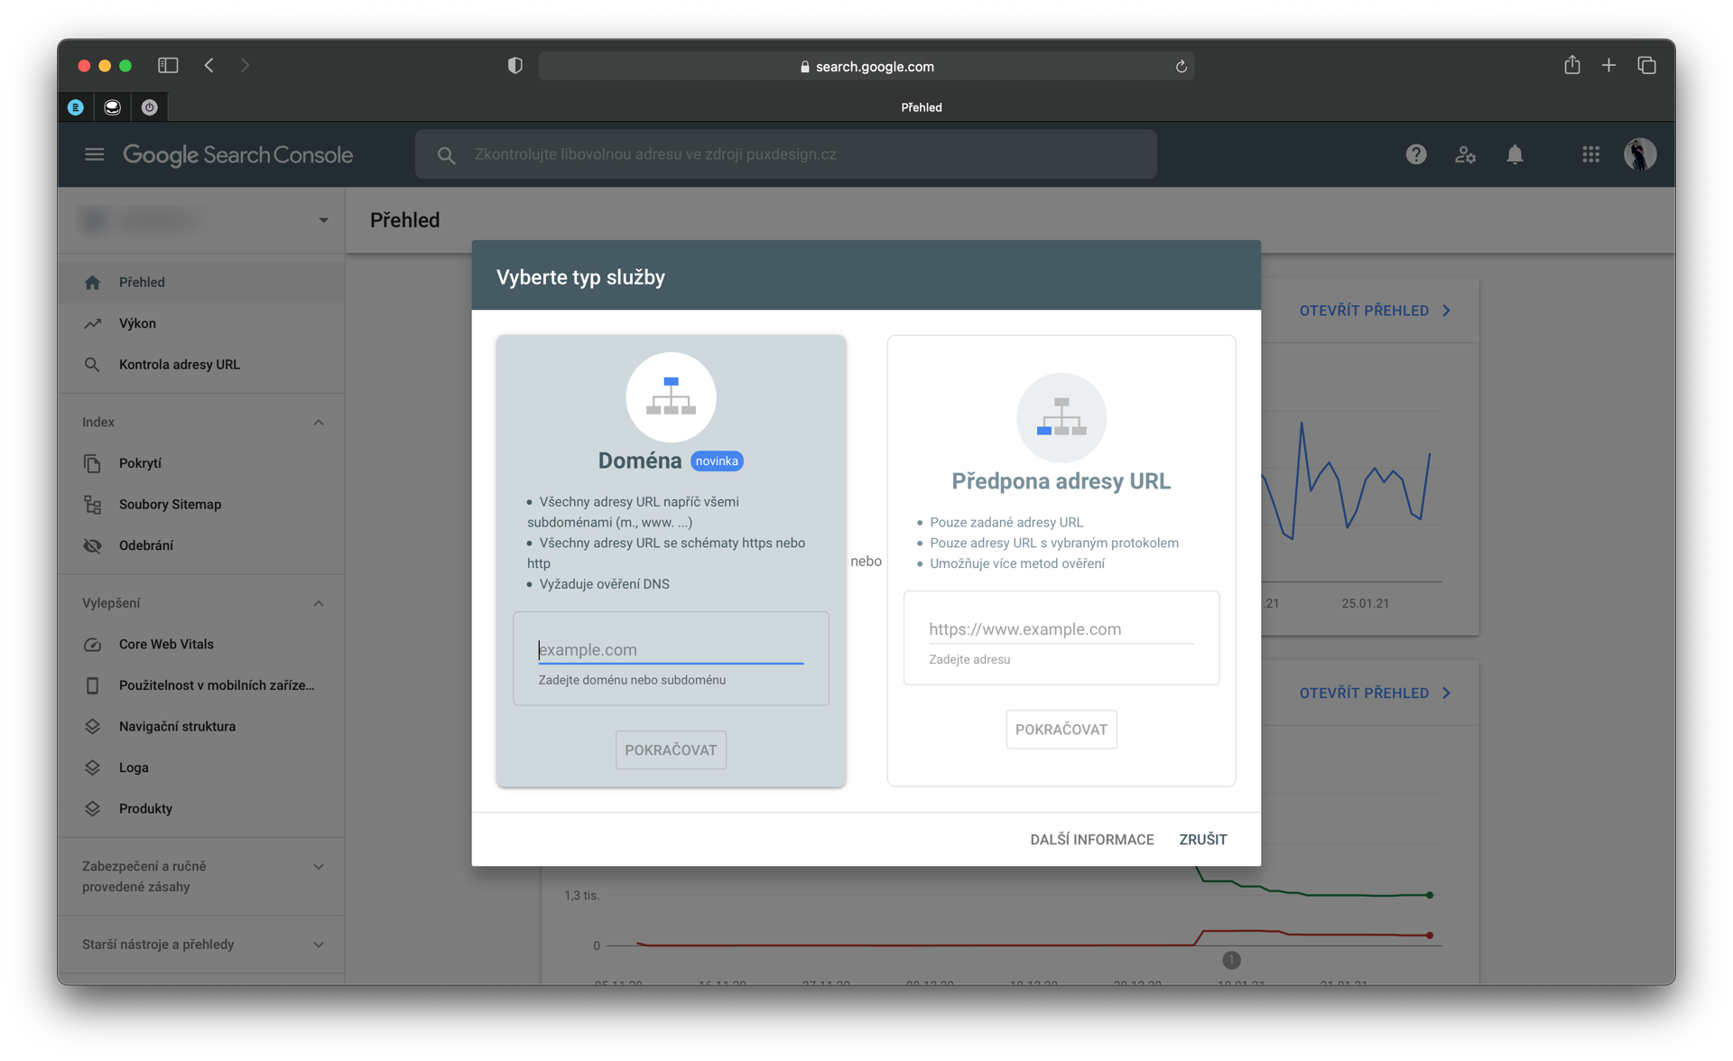Open a new Safari tab
1733x1061 pixels.
[1608, 65]
